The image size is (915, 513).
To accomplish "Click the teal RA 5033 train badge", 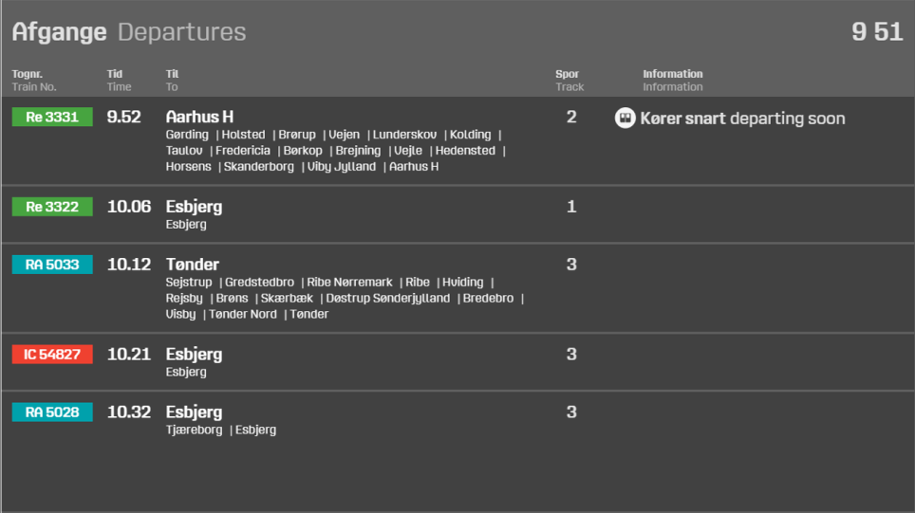I will point(52,265).
